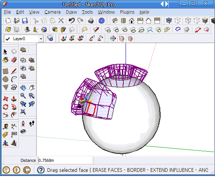Viewport: 215px width, 177px height.
Task: Select the Walk footprints tool
Action: pyautogui.click(x=32, y=124)
